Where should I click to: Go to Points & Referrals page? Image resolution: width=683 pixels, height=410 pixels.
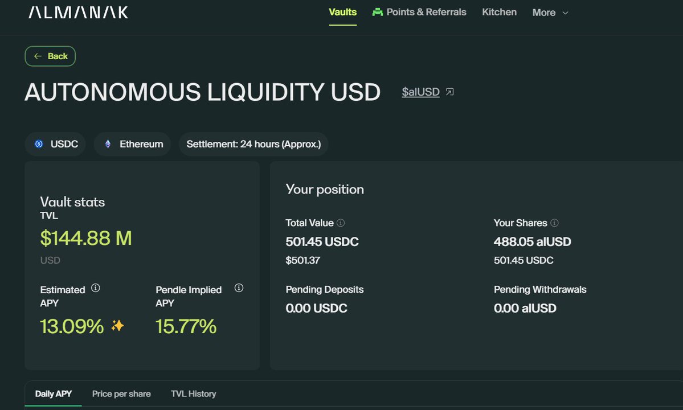click(426, 12)
